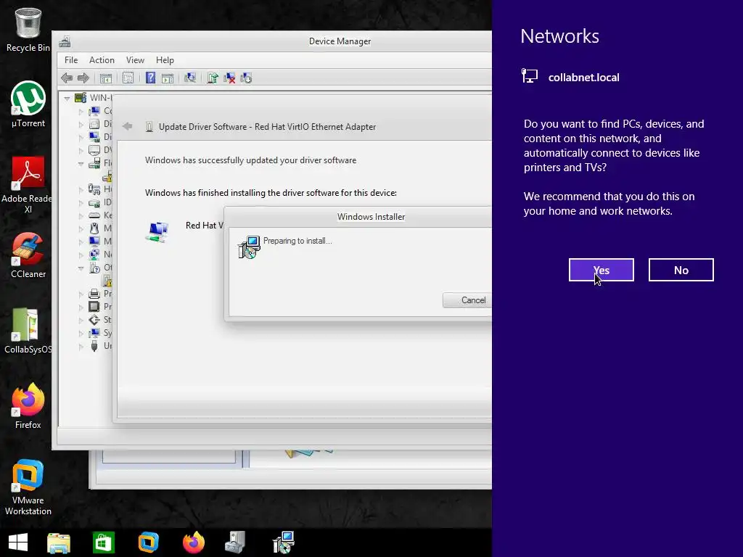Screen dimensions: 743x557
Task: Click the blue Help question-mark icon
Action: coord(150,78)
